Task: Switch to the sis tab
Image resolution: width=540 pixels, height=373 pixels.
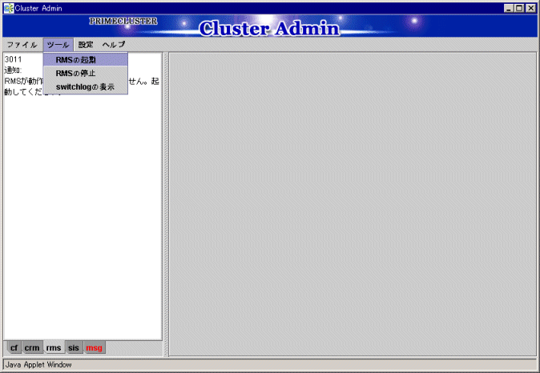Action: pos(74,348)
